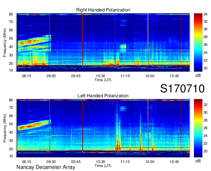The height and width of the screenshot is (171, 211).
Task: Click "10:30" on the Left Handed time axis
Action: click(101, 162)
